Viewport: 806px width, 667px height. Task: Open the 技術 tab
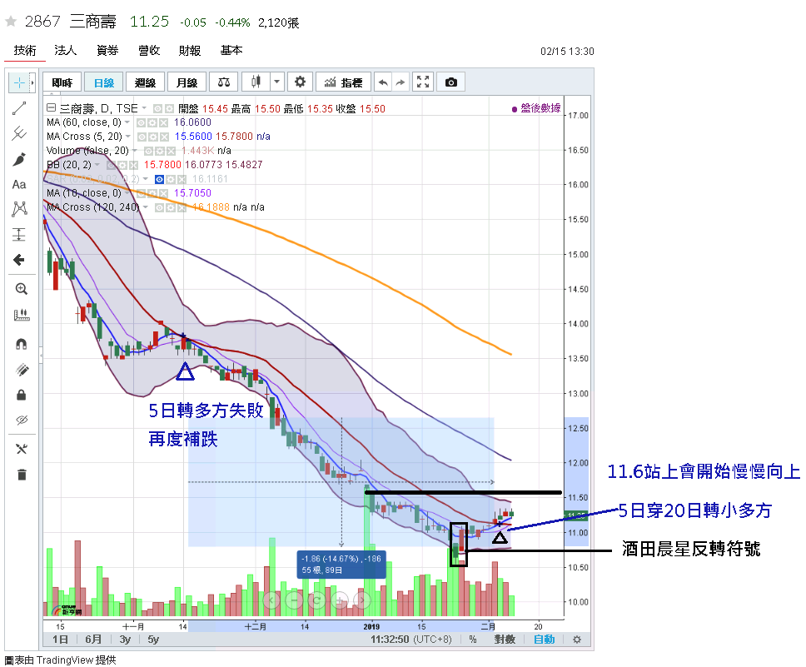pyautogui.click(x=25, y=51)
